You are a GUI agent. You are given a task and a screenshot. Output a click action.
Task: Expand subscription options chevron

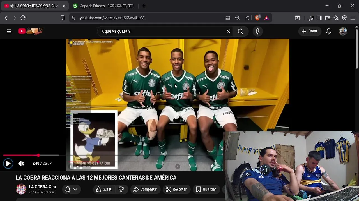coord(75,189)
